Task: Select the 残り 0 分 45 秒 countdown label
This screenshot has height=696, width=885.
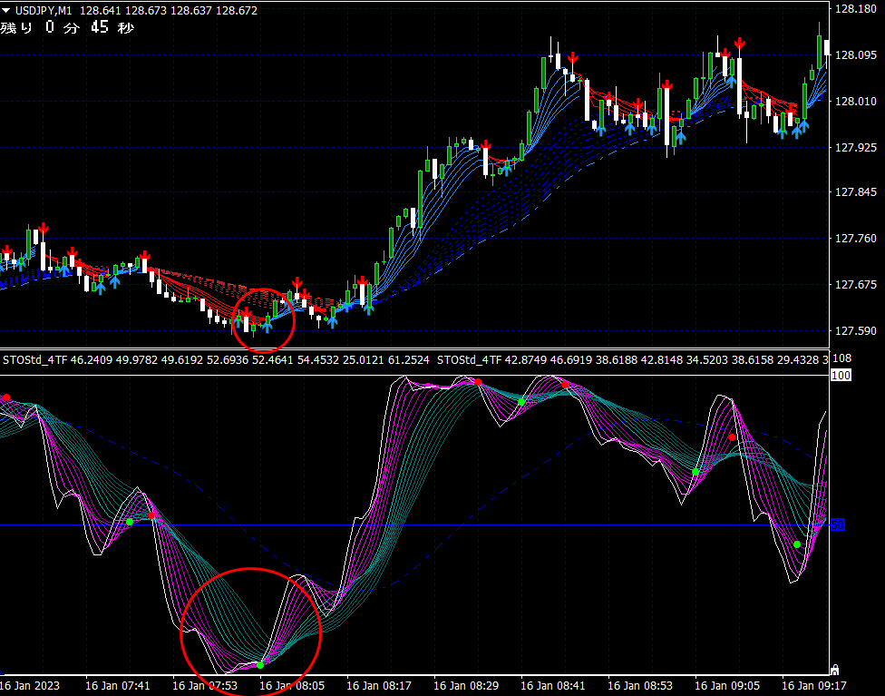Action: [67, 27]
